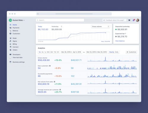
Task: Click the Today $6,152.83 value
Action: point(43,30)
